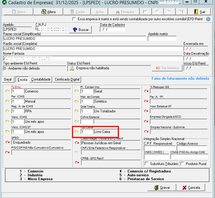Viewport: 215px width, 198px height.
Task: Click Faixa de faturamento não definida text
Action: coord(180,78)
